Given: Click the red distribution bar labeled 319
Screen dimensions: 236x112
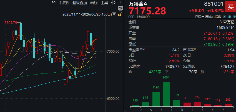Looking at the screenshot, I should click(x=187, y=105).
